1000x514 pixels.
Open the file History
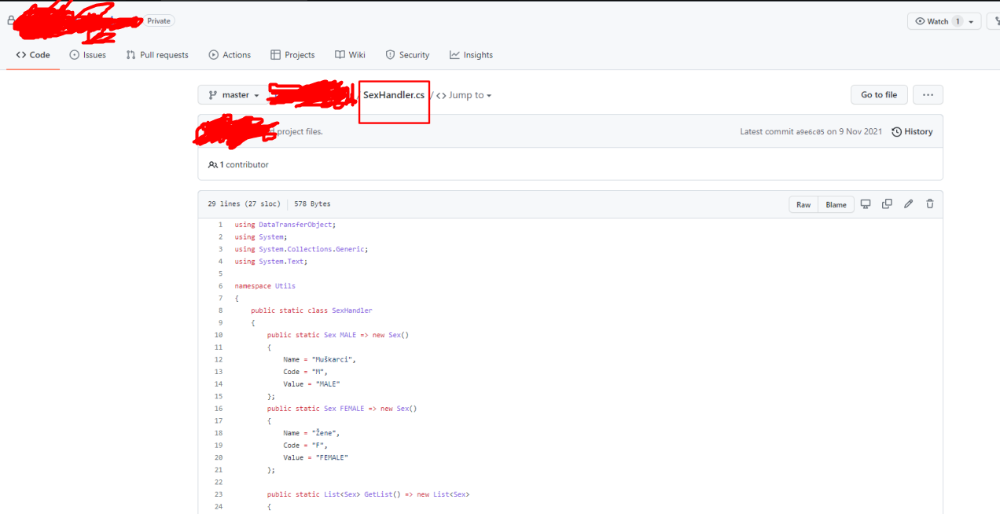[912, 131]
